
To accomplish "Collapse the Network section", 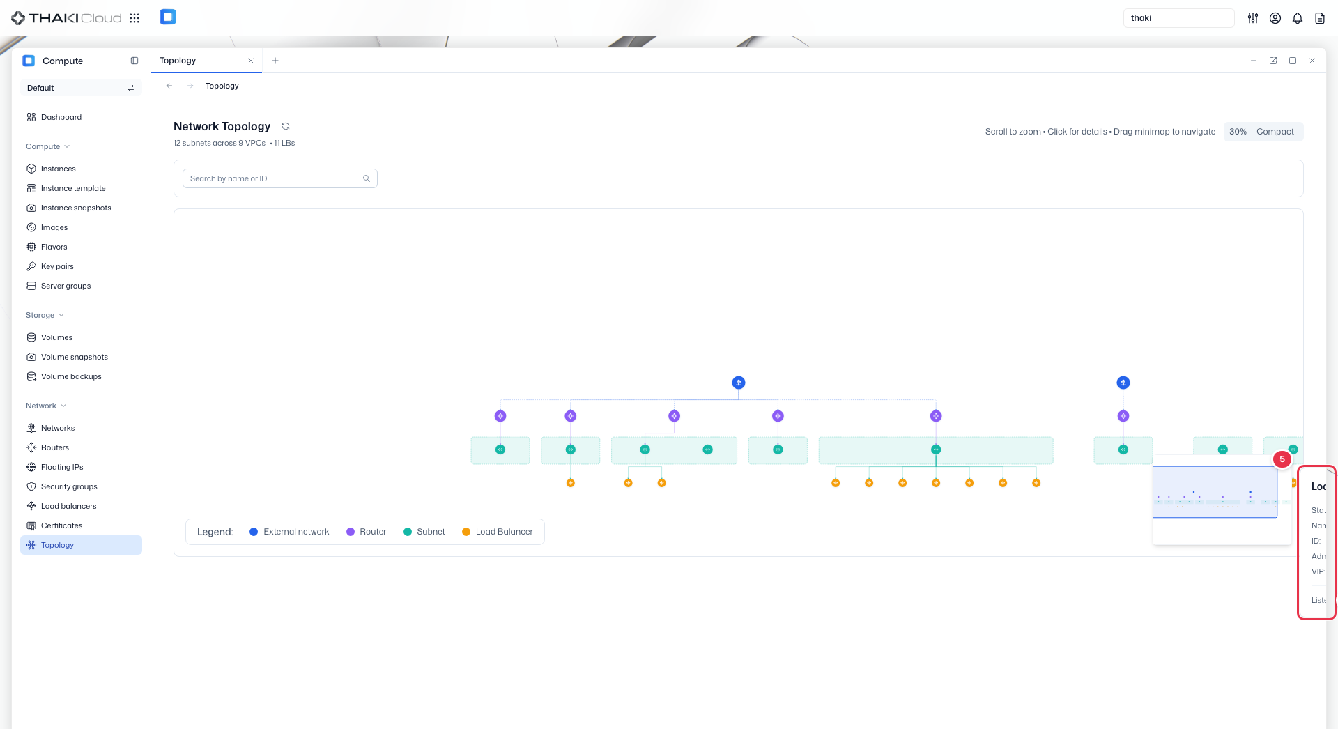I will [x=46, y=406].
